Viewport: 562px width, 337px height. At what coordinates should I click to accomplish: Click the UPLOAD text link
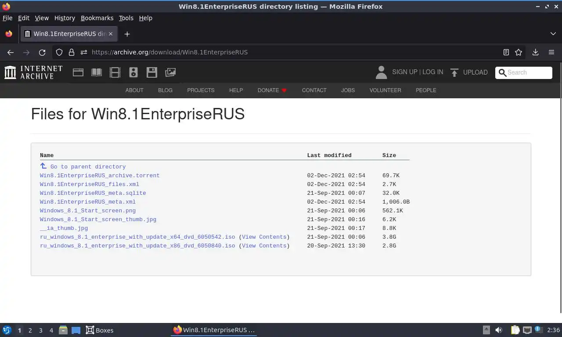coord(475,72)
